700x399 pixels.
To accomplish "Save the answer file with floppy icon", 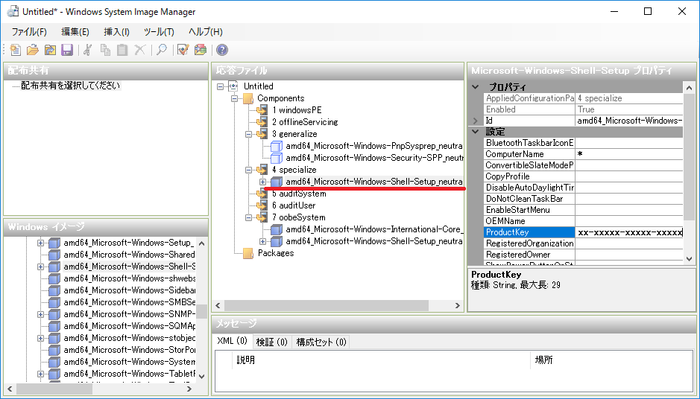I will click(x=67, y=50).
